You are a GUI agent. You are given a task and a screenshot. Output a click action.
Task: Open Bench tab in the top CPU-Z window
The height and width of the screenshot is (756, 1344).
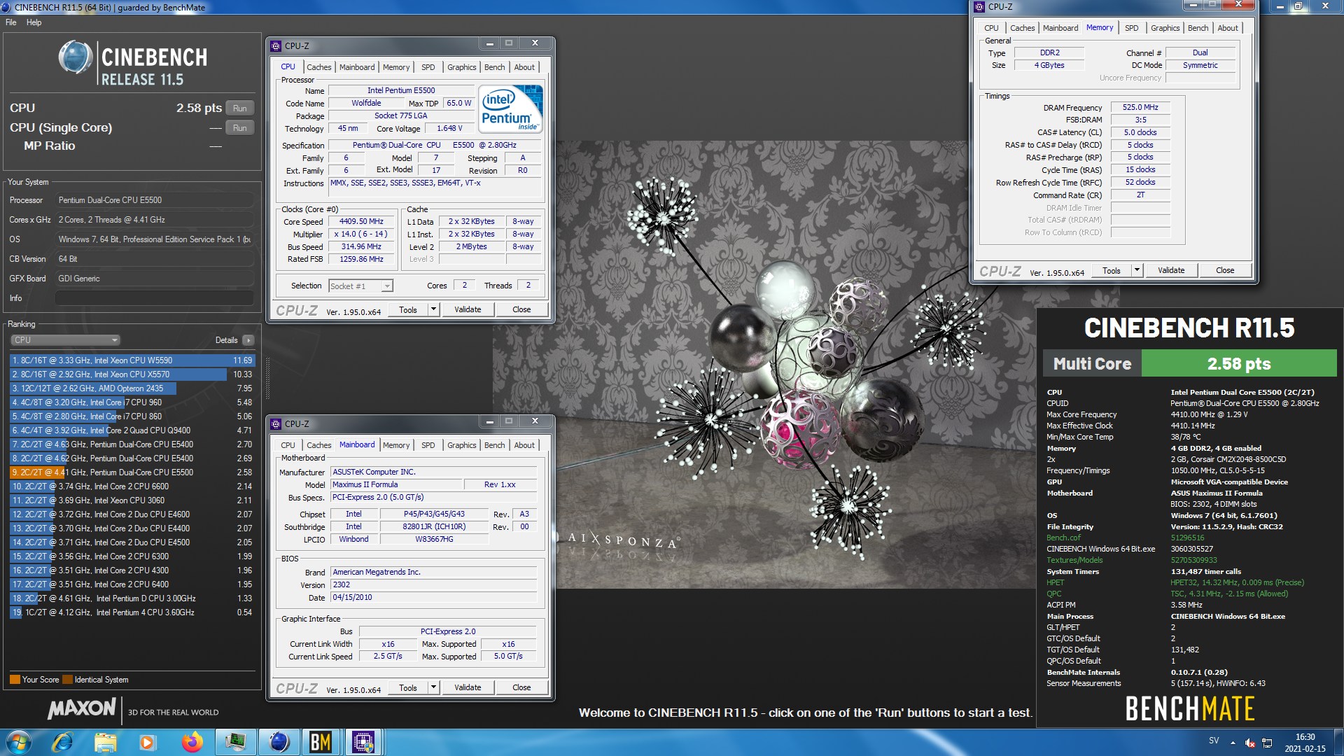[494, 67]
